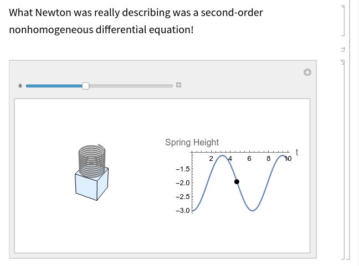
Task: Expand animation controls next to slider a
Action: (x=178, y=85)
